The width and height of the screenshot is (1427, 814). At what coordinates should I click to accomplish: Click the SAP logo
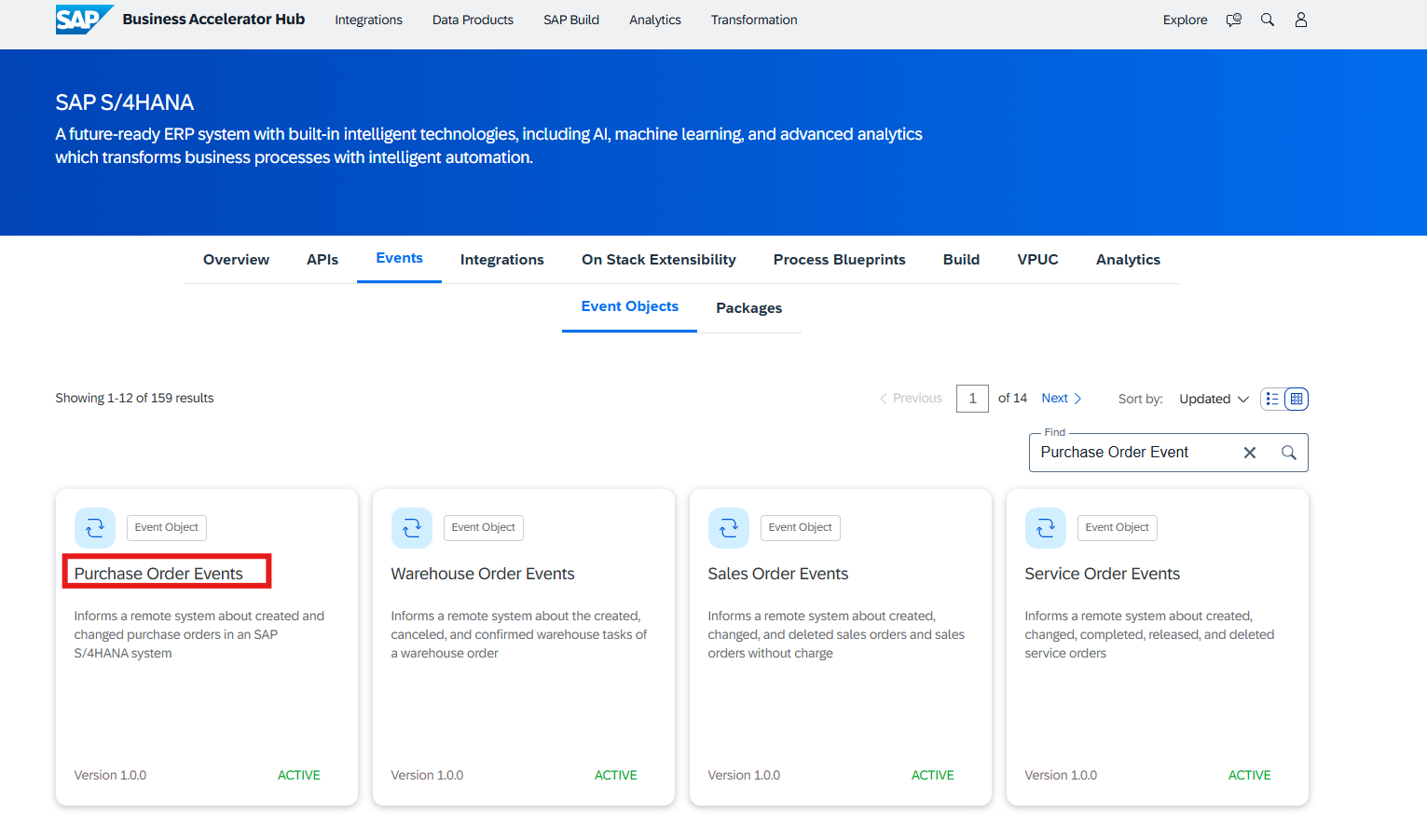(x=84, y=20)
